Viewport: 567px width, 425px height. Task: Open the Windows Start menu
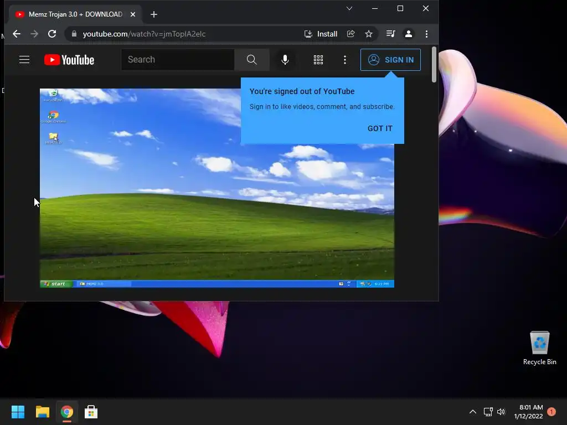18,412
